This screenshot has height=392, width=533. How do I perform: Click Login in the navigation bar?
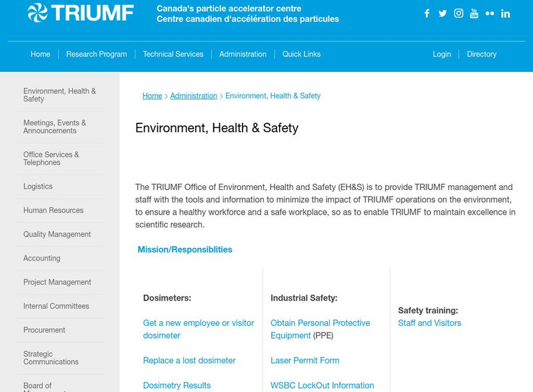click(442, 54)
